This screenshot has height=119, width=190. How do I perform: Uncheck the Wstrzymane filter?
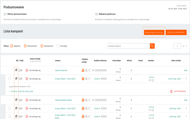click(x=25, y=46)
